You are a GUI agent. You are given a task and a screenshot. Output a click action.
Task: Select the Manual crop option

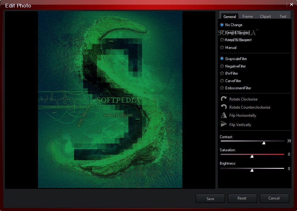pyautogui.click(x=228, y=48)
